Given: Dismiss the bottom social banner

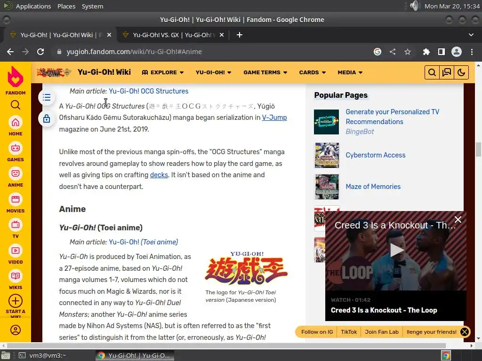Looking at the screenshot, I should 465,332.
